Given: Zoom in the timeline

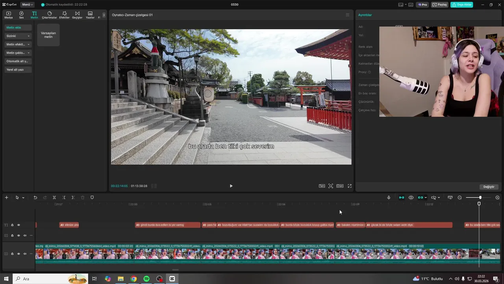Looking at the screenshot, I should pyautogui.click(x=497, y=198).
